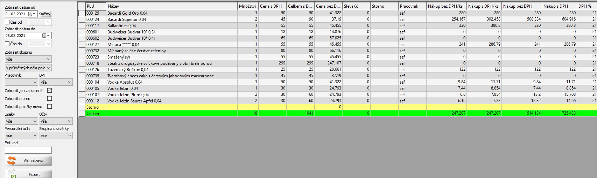The width and height of the screenshot is (597, 178).
Task: Click the 'Množství' column header
Action: click(x=247, y=6)
